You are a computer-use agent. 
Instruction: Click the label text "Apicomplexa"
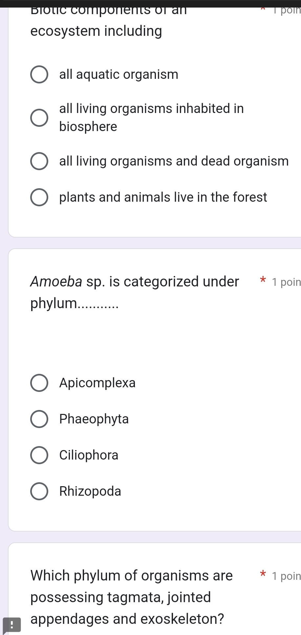97,382
